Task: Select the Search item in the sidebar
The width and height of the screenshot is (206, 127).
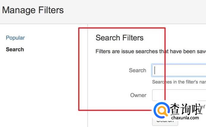Action: coord(15,49)
